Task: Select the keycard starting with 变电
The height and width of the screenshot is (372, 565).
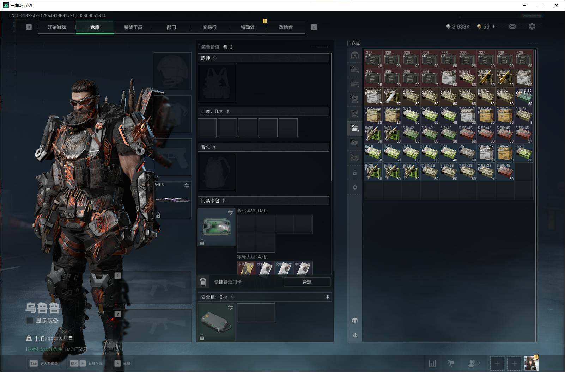Action: (x=284, y=268)
